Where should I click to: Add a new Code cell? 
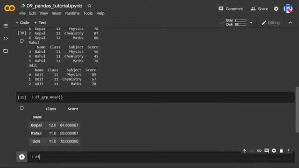[22, 23]
